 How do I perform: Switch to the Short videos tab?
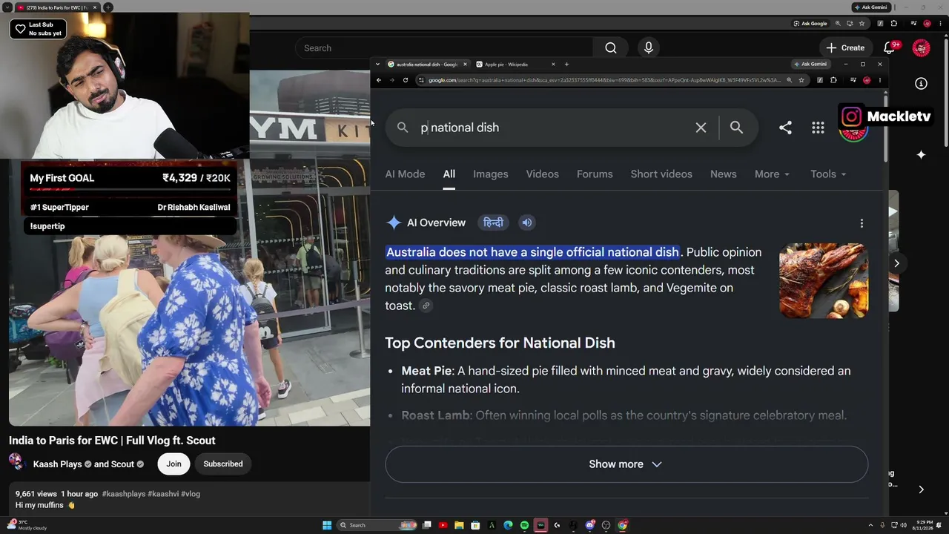pyautogui.click(x=661, y=174)
